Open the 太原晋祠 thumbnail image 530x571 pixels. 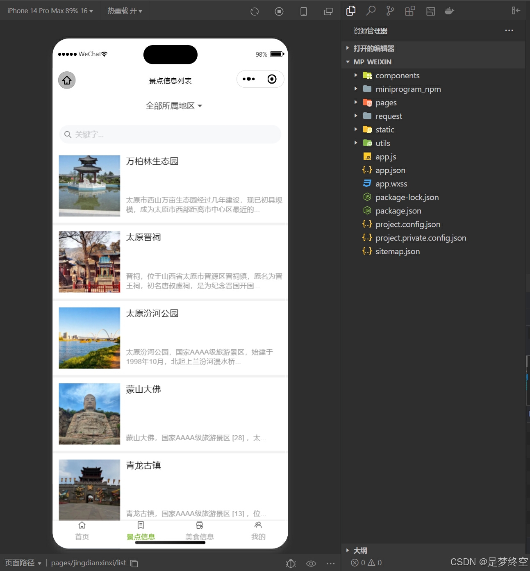click(x=89, y=262)
